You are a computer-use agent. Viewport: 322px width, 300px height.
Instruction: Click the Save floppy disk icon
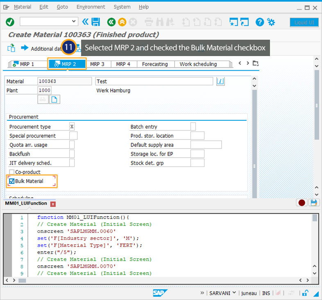96,22
